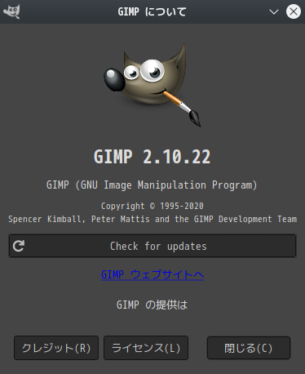This screenshot has width=305, height=374.
Task: Click the Wilber mascot logo image
Action: point(152,85)
